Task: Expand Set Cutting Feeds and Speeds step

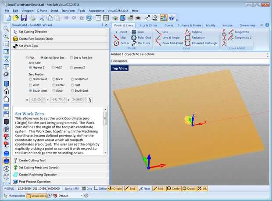Action: [x=60, y=168]
